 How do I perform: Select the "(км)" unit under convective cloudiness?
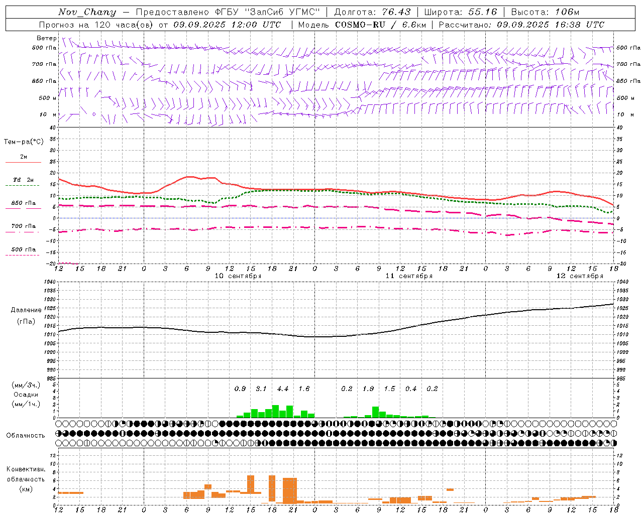pos(26,489)
